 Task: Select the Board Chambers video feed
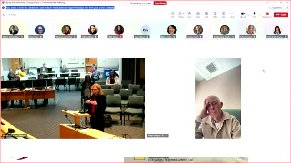pyautogui.click(x=73, y=98)
